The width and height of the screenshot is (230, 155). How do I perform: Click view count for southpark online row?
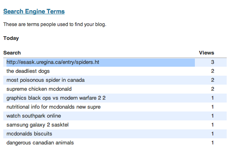(212, 116)
